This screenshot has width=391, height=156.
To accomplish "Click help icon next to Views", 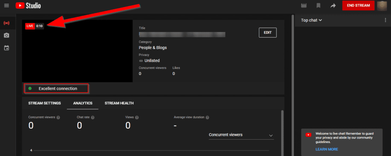I will 137,117.
